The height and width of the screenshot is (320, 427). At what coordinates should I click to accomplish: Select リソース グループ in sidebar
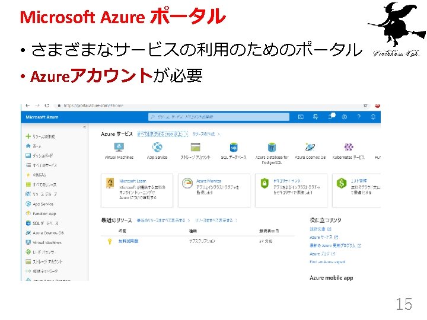pos(41,194)
